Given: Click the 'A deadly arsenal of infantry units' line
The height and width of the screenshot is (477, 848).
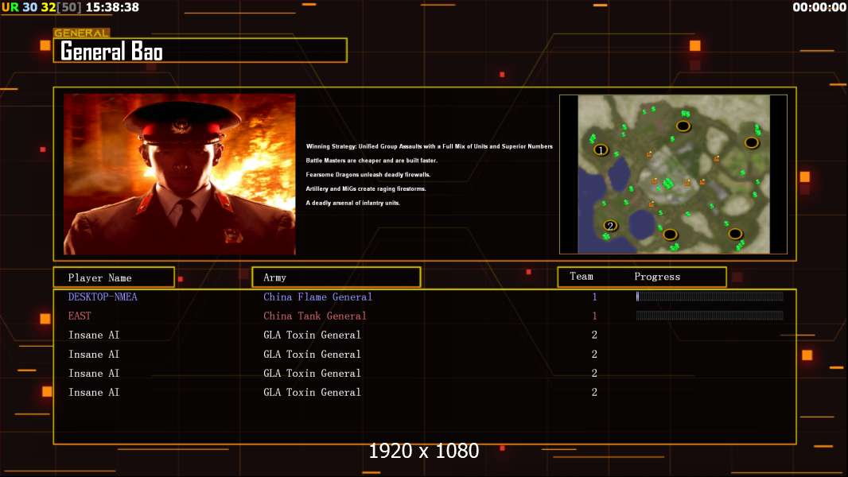Looking at the screenshot, I should point(352,203).
